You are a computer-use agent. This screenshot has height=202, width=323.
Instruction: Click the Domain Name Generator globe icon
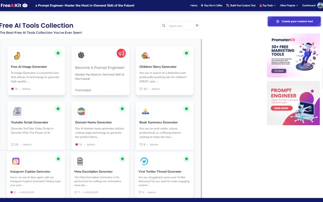(x=81, y=112)
